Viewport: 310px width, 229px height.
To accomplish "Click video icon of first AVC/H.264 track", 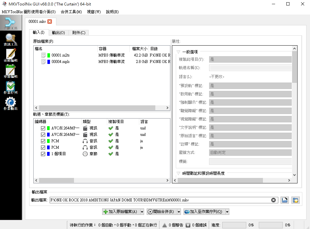I will tap(85, 128).
